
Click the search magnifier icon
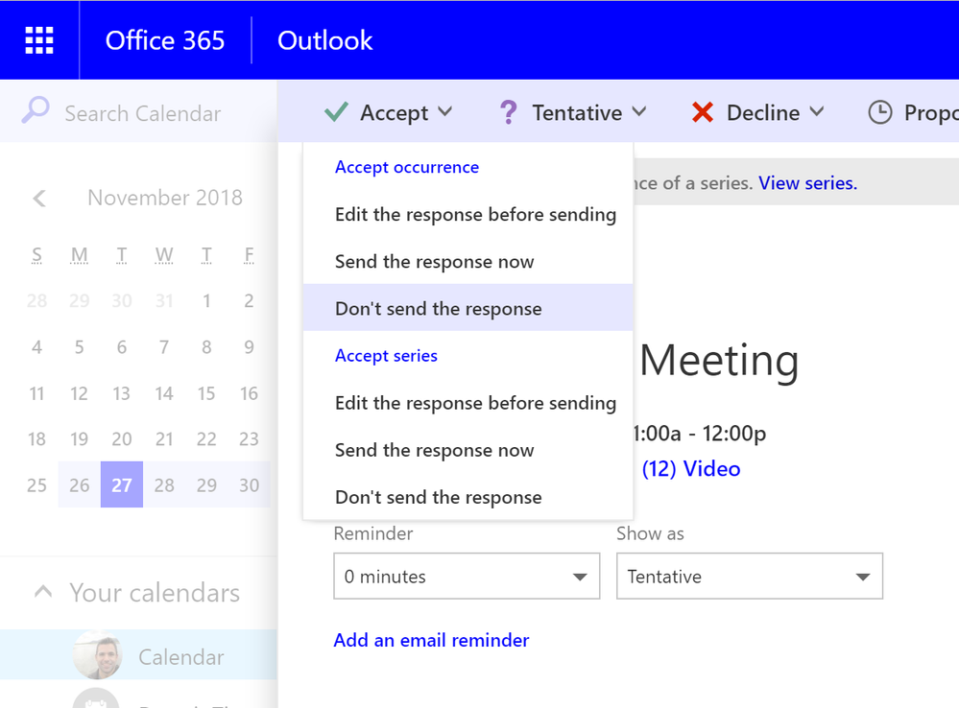(x=35, y=110)
